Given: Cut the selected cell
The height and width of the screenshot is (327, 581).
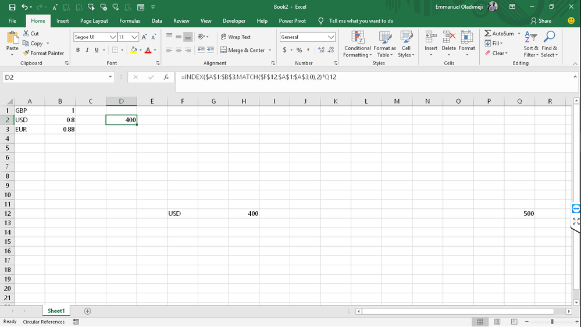Looking at the screenshot, I should click(x=31, y=33).
